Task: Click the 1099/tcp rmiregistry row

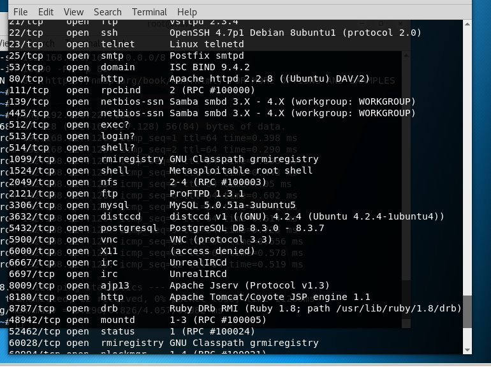Action: (164, 159)
